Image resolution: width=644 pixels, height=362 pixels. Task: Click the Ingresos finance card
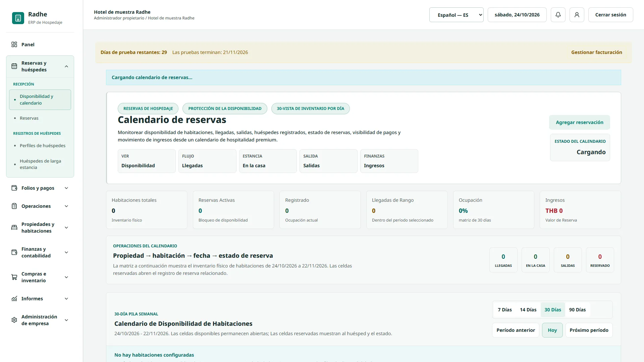coord(389,161)
